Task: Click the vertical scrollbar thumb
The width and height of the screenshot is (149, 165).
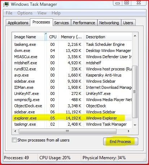Action: point(135,92)
